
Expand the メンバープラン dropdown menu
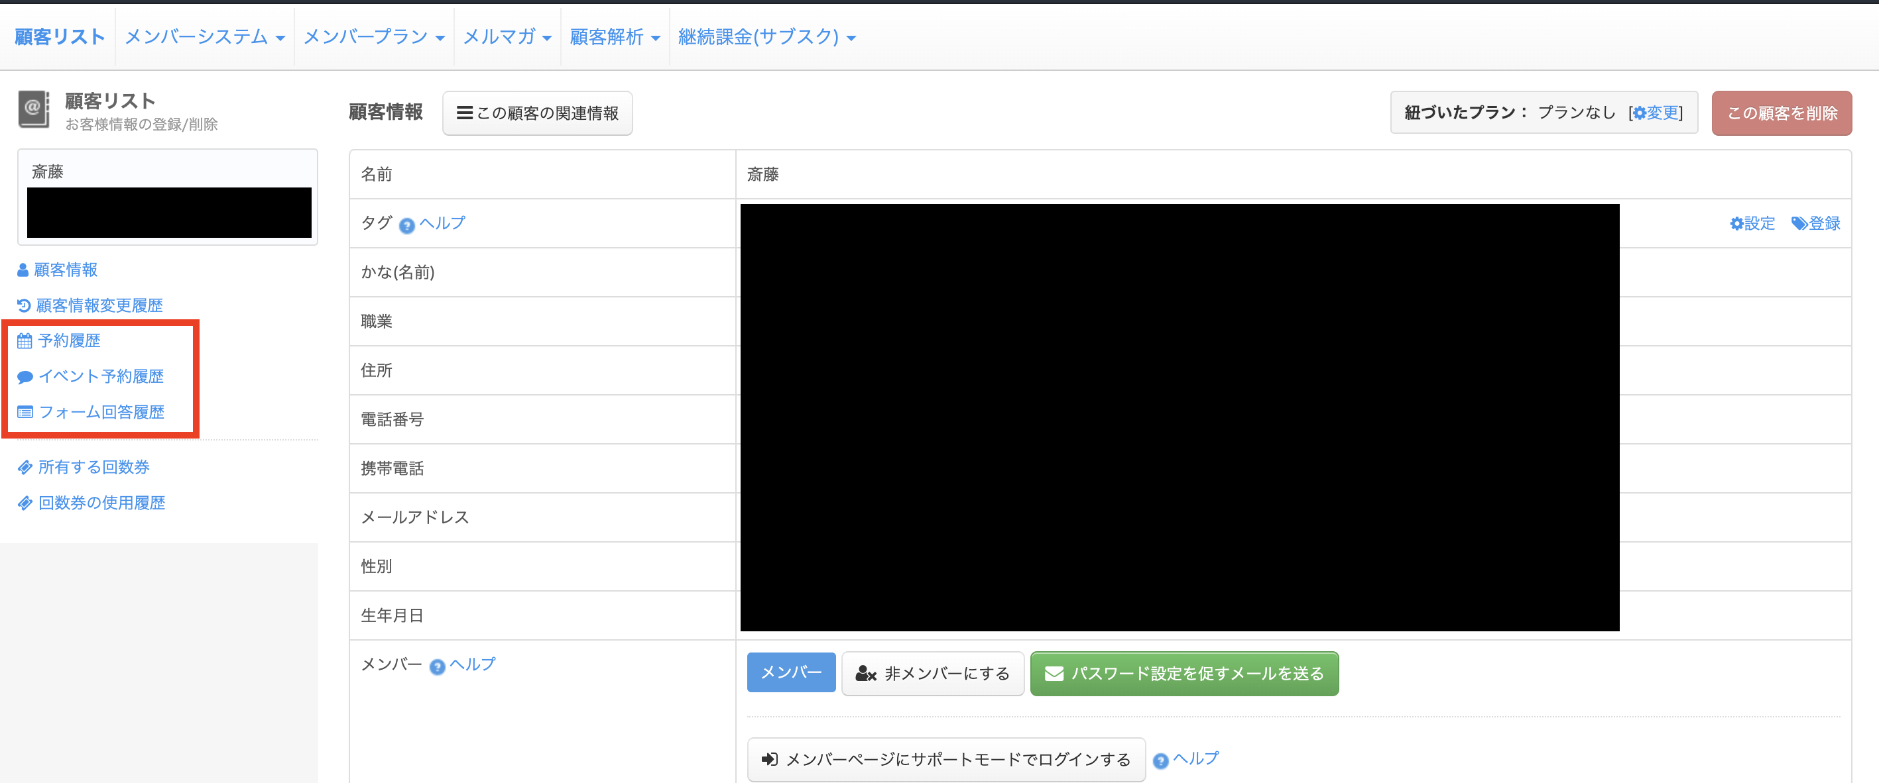point(373,36)
